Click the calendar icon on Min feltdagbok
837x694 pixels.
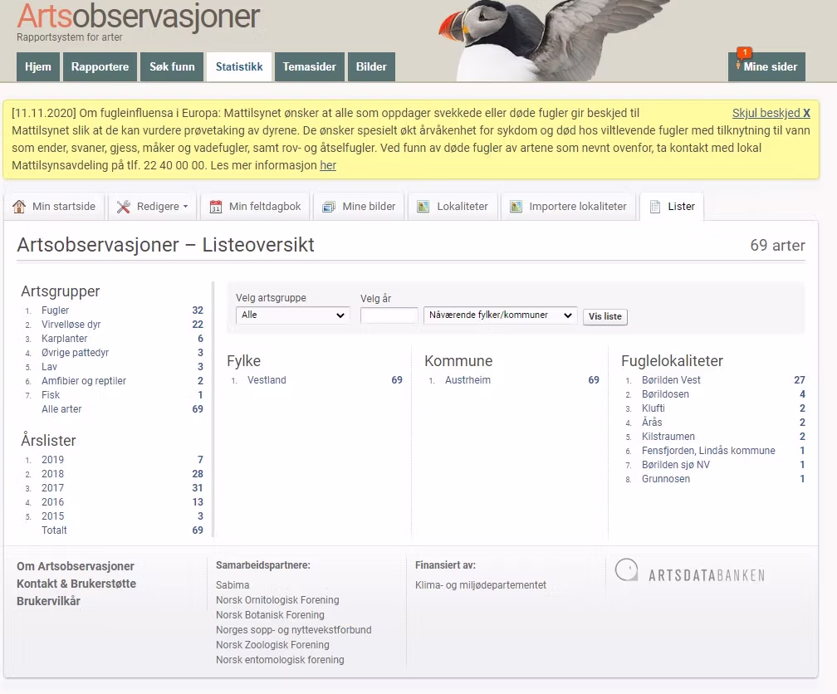216,207
